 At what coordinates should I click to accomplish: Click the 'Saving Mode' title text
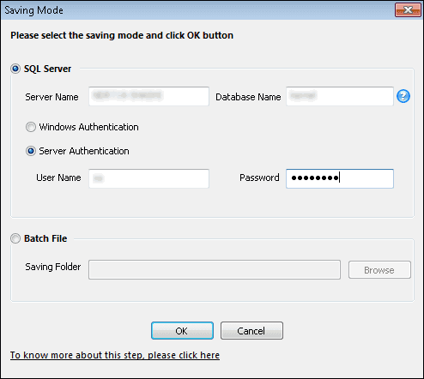tap(33, 10)
